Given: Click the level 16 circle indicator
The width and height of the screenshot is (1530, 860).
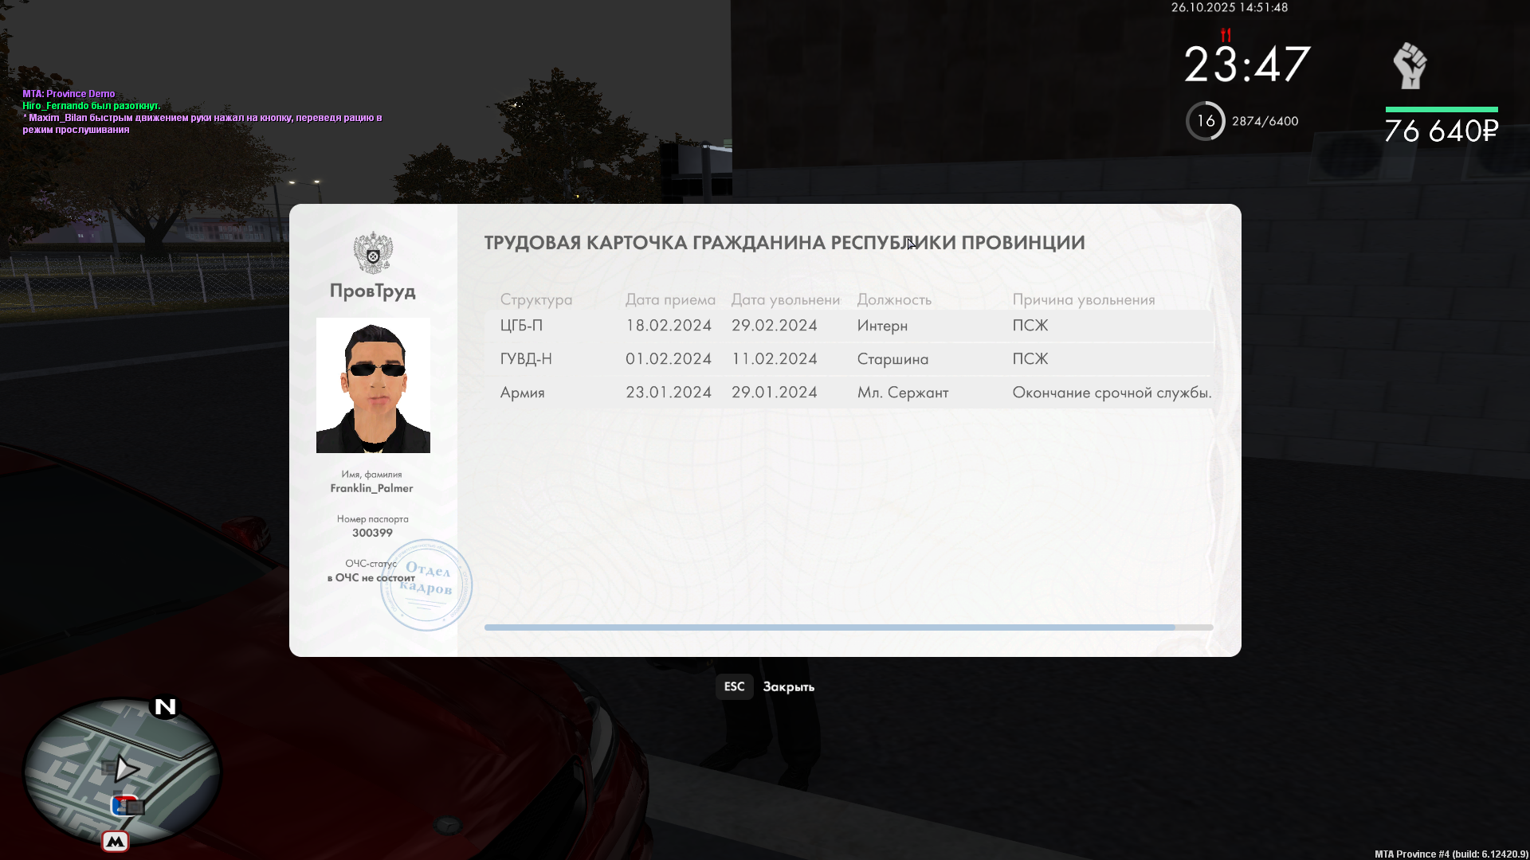Looking at the screenshot, I should pos(1205,121).
